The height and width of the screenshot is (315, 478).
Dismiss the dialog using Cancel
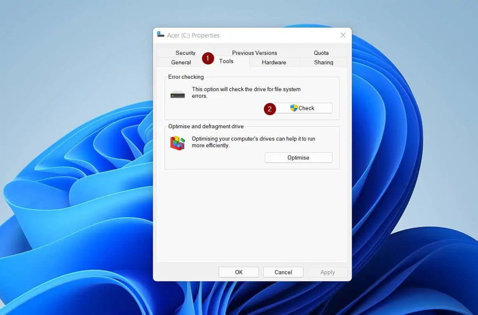tap(283, 272)
